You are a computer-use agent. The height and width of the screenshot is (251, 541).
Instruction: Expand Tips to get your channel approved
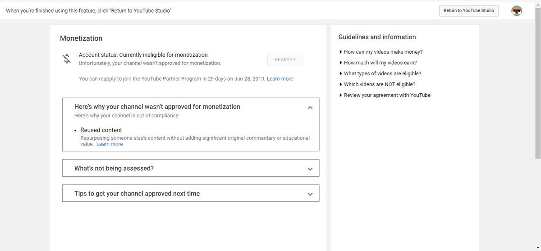point(191,193)
